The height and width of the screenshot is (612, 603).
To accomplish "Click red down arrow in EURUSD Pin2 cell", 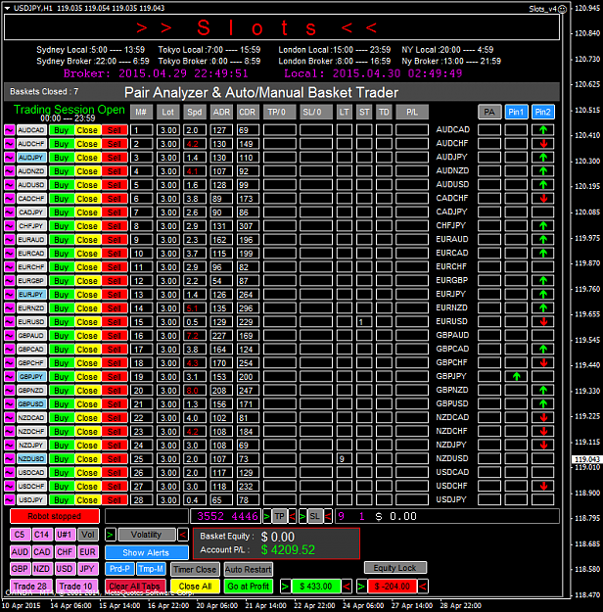I will [x=543, y=321].
